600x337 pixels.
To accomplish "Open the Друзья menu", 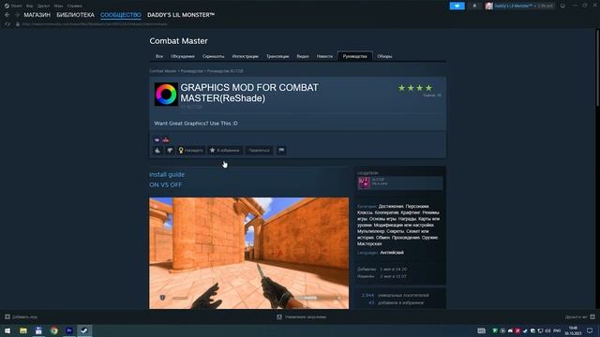I will pyautogui.click(x=43, y=6).
